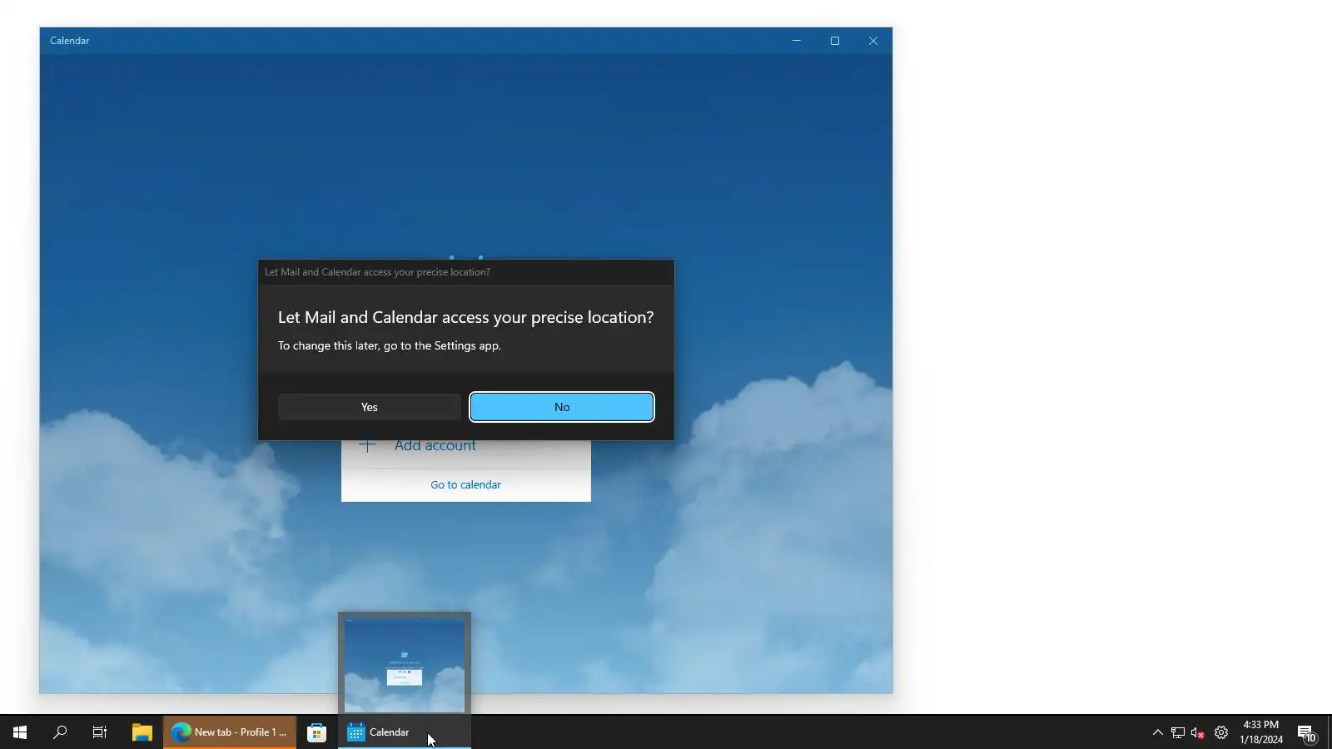Open network status tray icon

click(x=1178, y=732)
